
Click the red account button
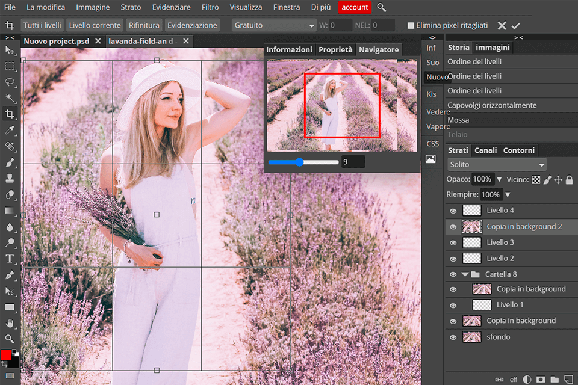355,7
